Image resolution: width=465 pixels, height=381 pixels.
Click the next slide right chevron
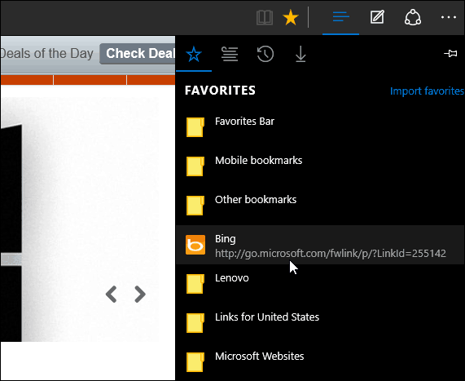click(x=140, y=295)
